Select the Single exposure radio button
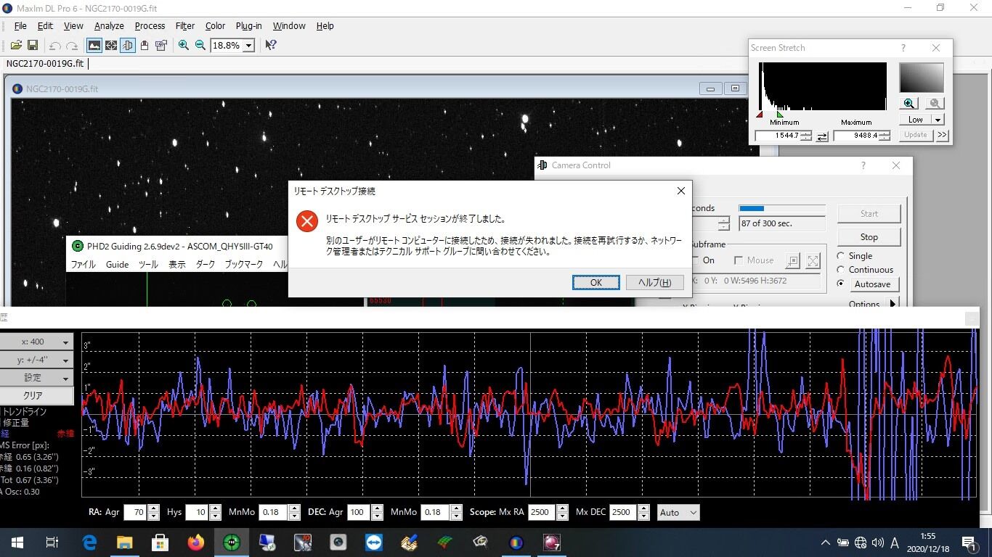Viewport: 992px width, 557px height. click(x=841, y=256)
